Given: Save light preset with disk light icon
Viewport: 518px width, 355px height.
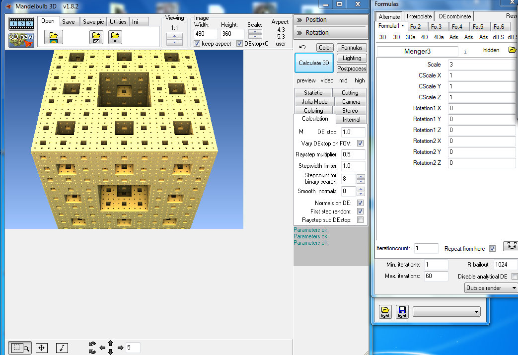Looking at the screenshot, I should pyautogui.click(x=402, y=312).
